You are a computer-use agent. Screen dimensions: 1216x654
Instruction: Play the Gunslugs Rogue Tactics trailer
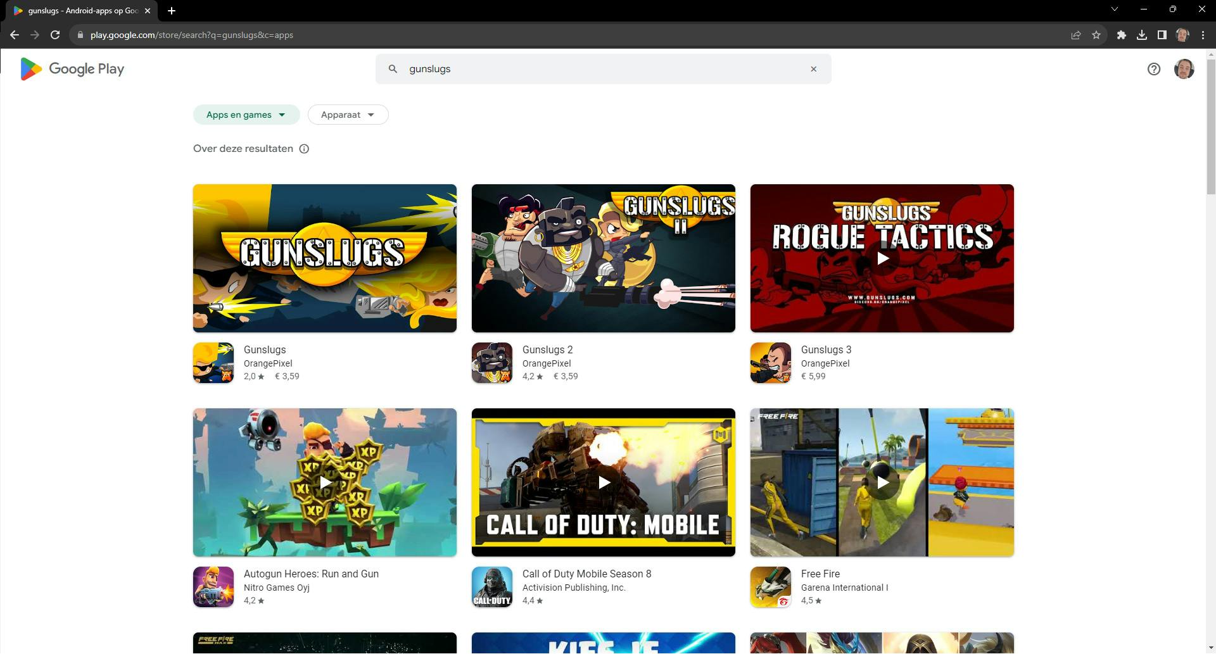tap(882, 258)
